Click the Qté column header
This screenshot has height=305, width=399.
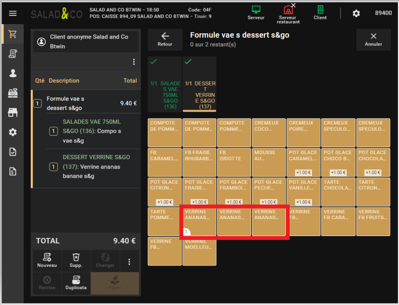click(x=40, y=81)
